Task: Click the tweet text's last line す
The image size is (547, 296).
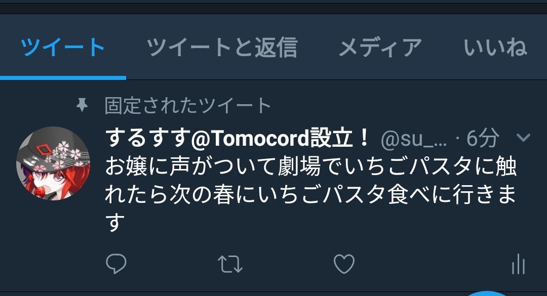Action: pos(115,223)
